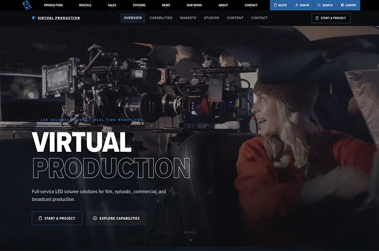The width and height of the screenshot is (379, 251).
Task: Open the Production menu
Action: [53, 5]
